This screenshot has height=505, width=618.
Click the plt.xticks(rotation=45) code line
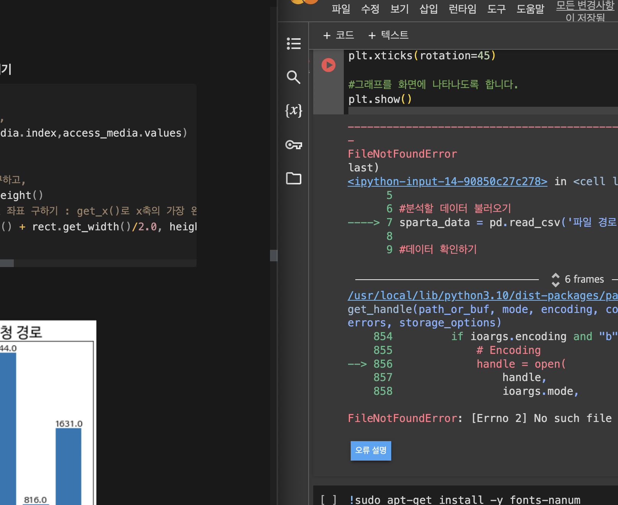point(422,56)
